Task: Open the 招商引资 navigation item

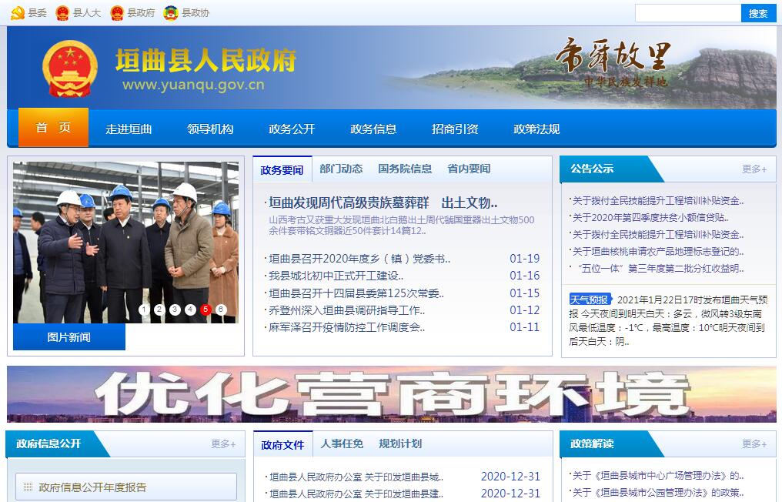Action: point(455,129)
